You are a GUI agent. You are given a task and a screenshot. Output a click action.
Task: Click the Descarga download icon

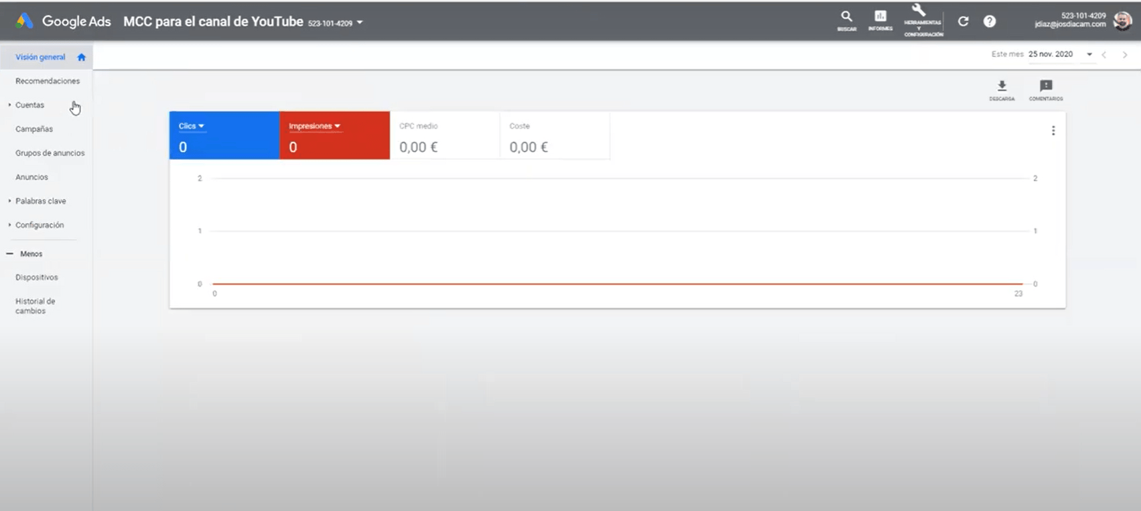[x=1002, y=86]
